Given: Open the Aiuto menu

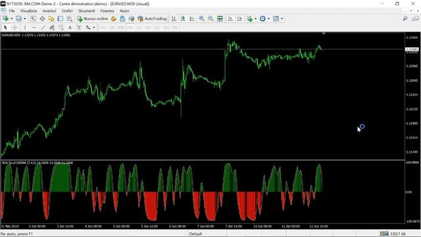Looking at the screenshot, I should [x=124, y=11].
